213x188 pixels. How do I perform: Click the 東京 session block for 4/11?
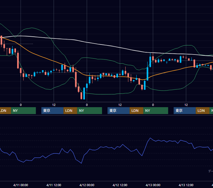click(52, 111)
